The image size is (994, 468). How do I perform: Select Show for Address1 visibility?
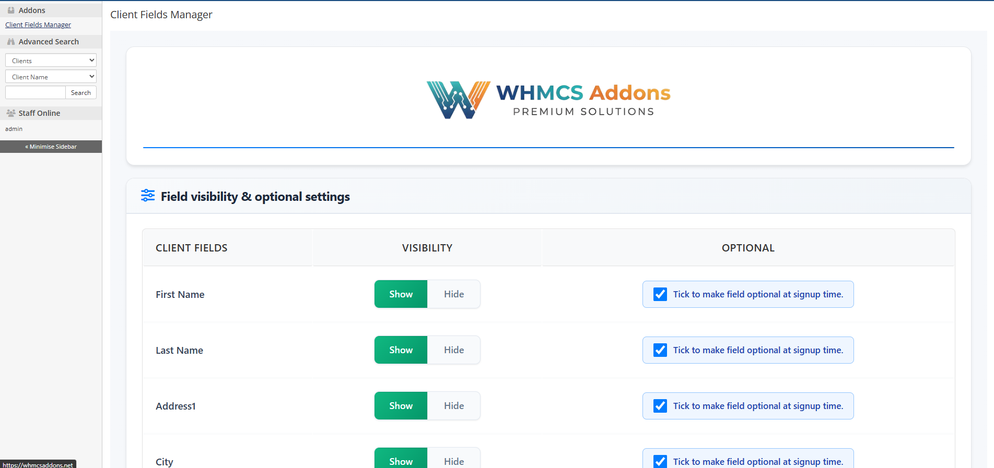click(401, 406)
